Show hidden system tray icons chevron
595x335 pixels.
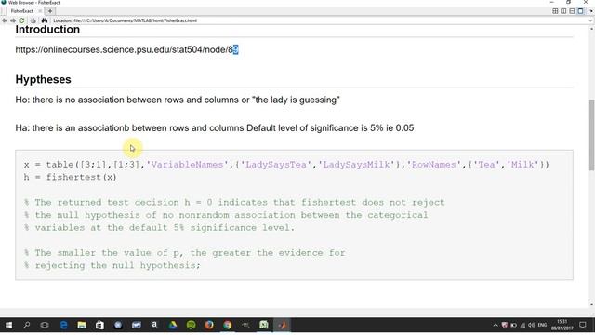point(496,325)
